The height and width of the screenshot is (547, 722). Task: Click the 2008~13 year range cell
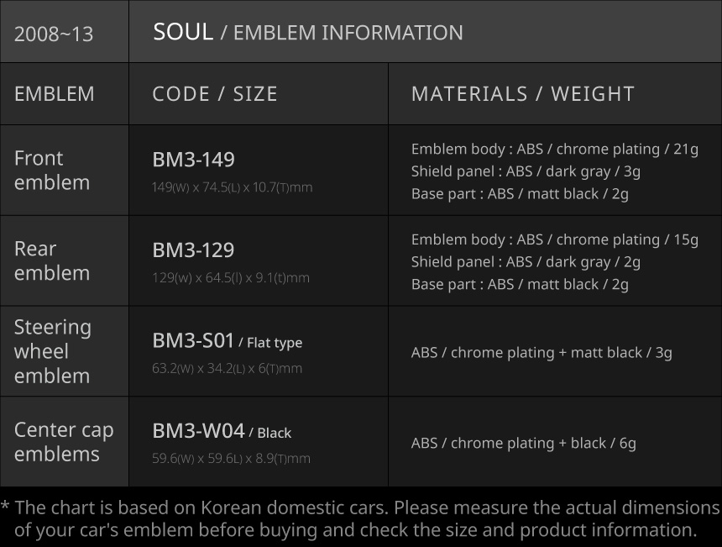54,34
